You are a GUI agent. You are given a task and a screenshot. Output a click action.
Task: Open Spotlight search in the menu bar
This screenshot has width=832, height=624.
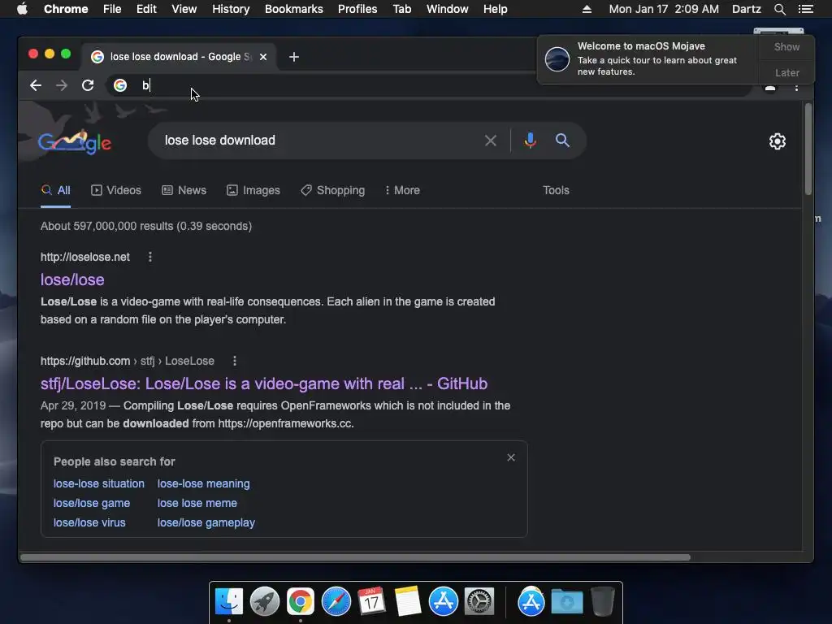click(779, 9)
